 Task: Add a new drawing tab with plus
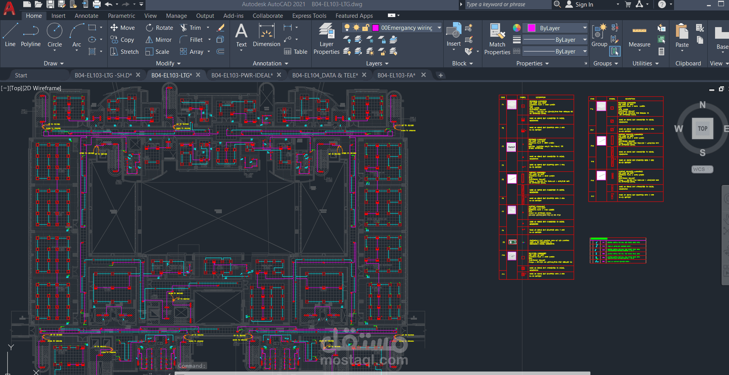pos(441,75)
